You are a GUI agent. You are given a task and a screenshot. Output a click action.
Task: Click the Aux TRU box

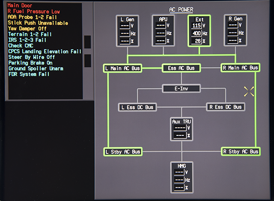coord(182,129)
